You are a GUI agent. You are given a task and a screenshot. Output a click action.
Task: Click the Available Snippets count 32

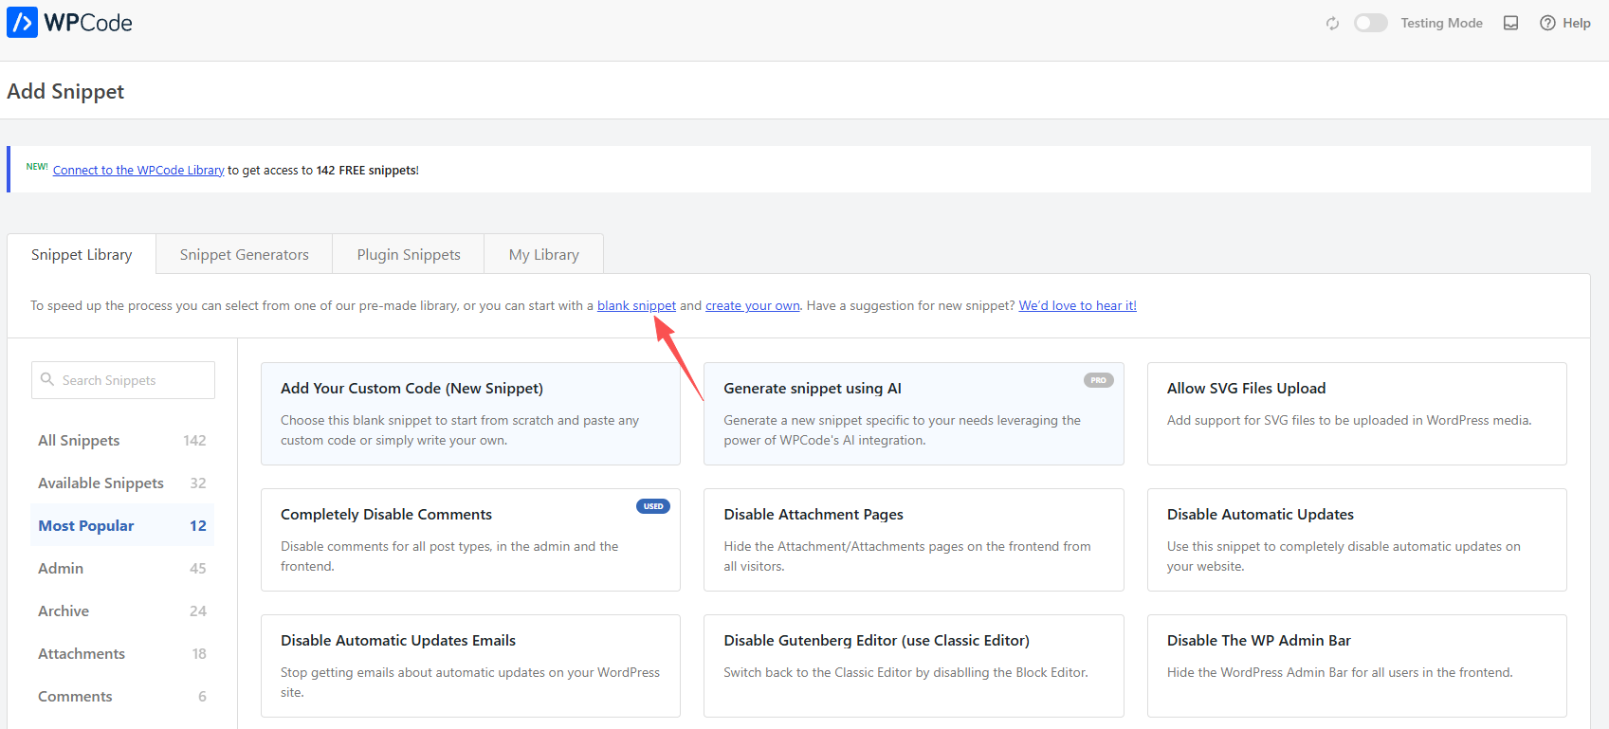[198, 483]
